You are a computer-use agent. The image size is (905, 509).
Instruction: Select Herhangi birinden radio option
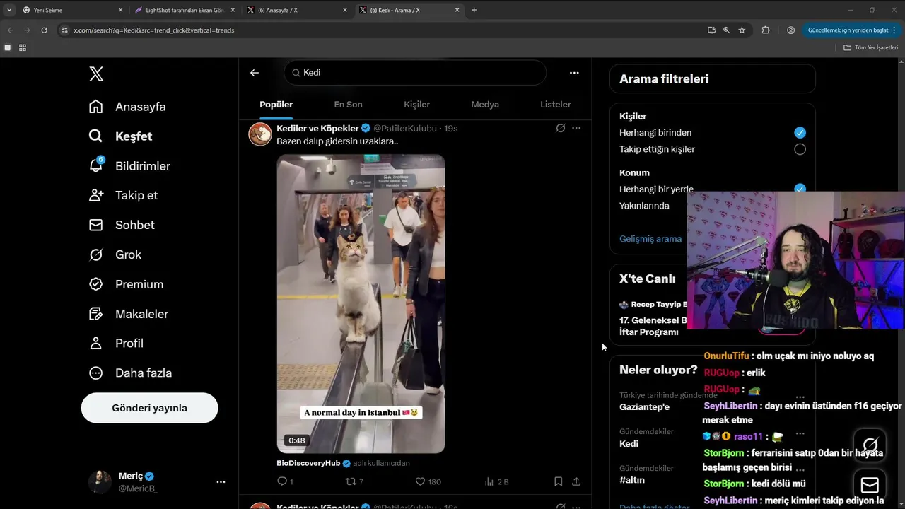(x=800, y=133)
